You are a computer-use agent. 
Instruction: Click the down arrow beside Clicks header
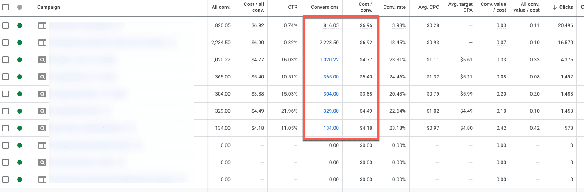[553, 7]
